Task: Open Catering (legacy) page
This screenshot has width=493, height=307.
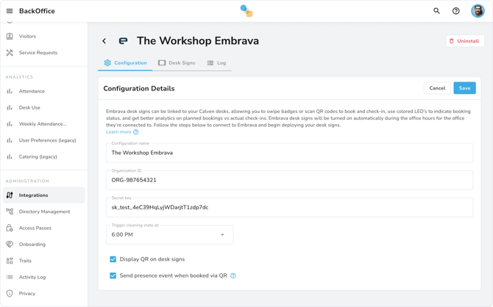Action: [43, 156]
